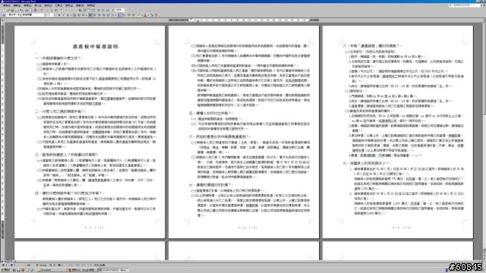Save the document via toolbar icon
This screenshot has height=273, width=486.
point(12,10)
